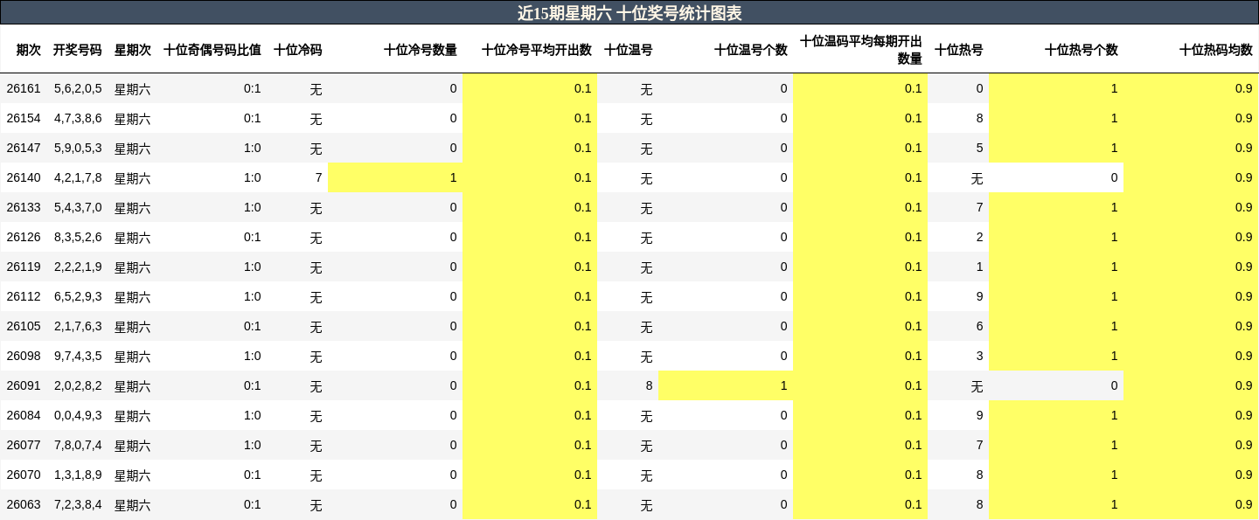Click hot number 5 in row 26147
1259x520 pixels.
[x=979, y=148]
